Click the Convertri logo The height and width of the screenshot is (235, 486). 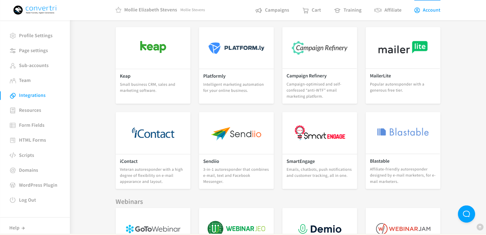coord(35,10)
